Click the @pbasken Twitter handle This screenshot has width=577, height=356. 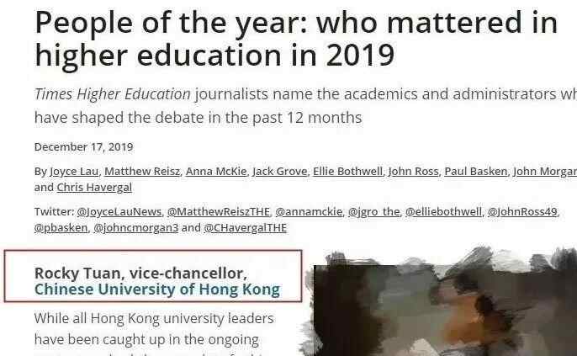pos(61,227)
